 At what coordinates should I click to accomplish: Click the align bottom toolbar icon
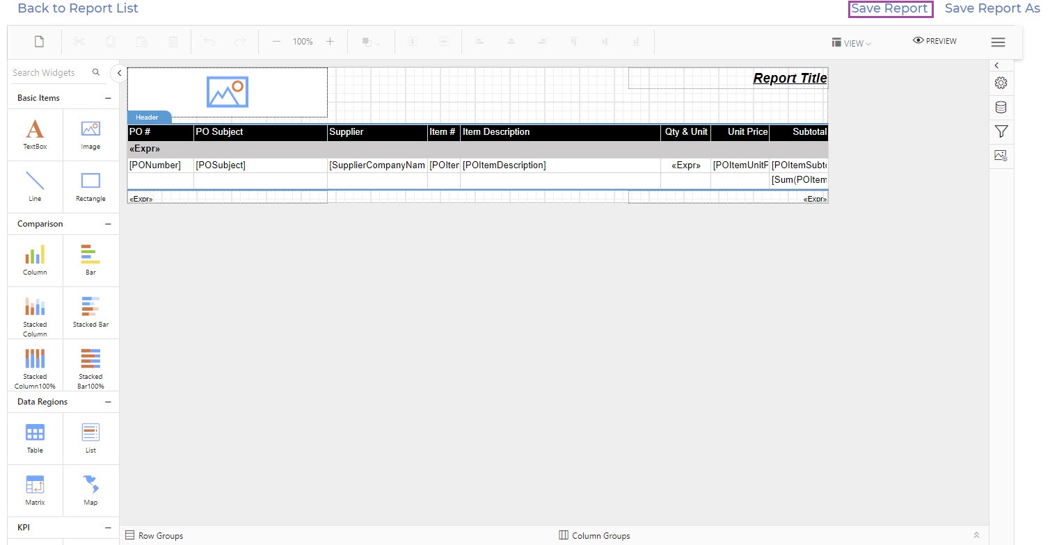coord(636,42)
